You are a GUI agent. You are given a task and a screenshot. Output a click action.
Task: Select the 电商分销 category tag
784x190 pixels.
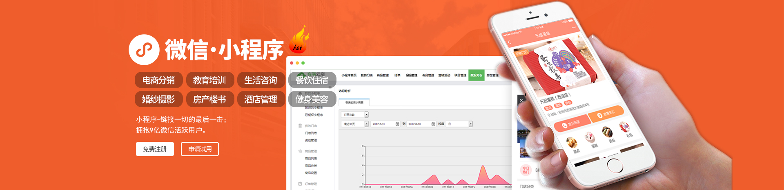158,80
